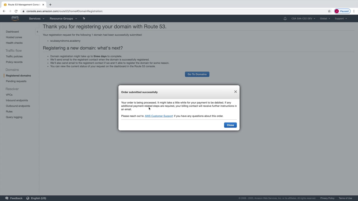Click the Paused profile button in Chrome
The width and height of the screenshot is (358, 201).
point(342,11)
